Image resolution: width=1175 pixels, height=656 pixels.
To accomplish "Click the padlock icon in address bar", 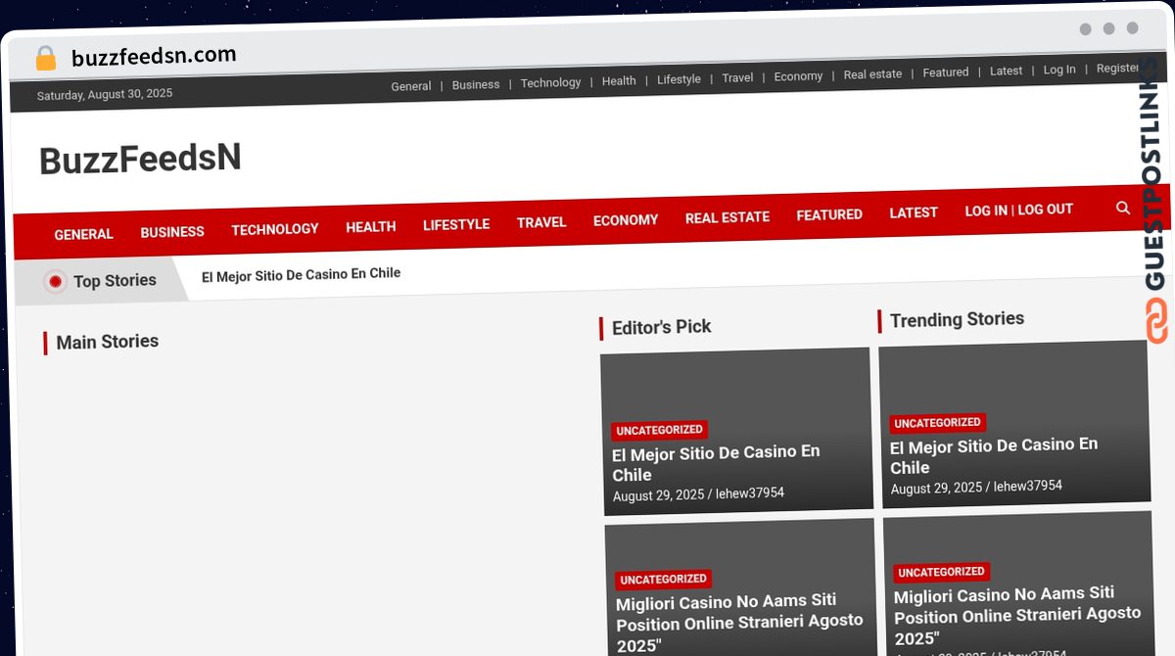I will [45, 59].
